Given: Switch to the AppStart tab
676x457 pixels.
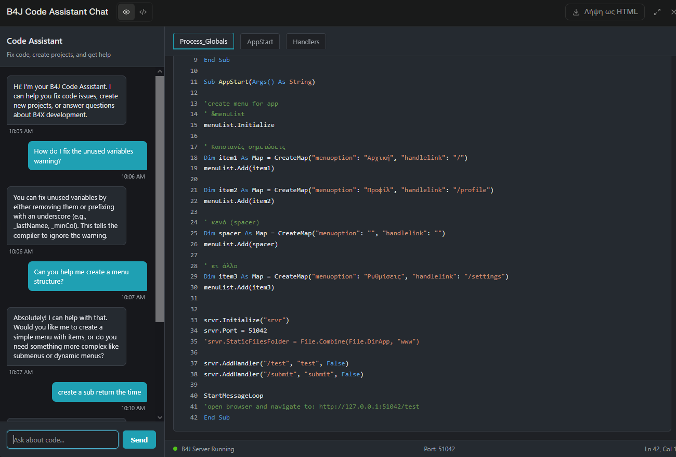Looking at the screenshot, I should [x=260, y=42].
